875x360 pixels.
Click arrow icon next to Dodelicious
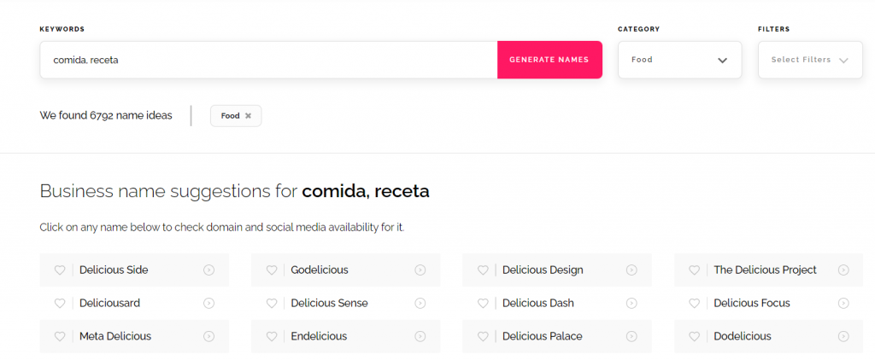(x=843, y=336)
